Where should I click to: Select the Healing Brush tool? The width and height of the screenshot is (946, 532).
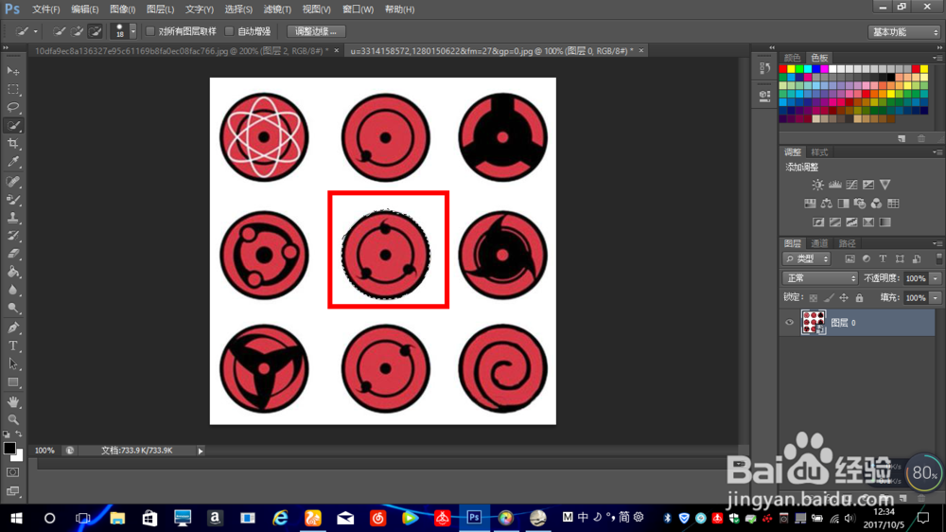pyautogui.click(x=12, y=181)
